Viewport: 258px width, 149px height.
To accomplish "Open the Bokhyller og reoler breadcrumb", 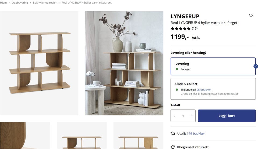I will coord(45,3).
